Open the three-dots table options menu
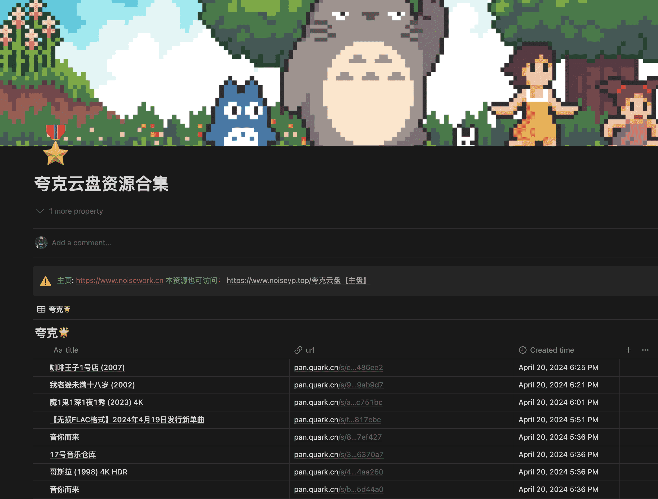The height and width of the screenshot is (499, 658). coord(645,350)
